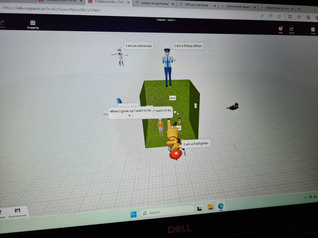Open the browser Collections icon
The image size is (318, 238).
point(308,17)
